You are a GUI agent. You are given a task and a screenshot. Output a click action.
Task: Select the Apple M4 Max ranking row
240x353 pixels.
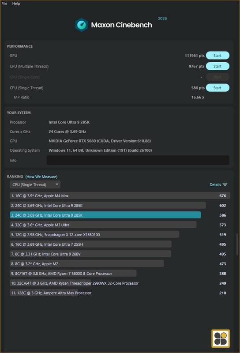120,195
